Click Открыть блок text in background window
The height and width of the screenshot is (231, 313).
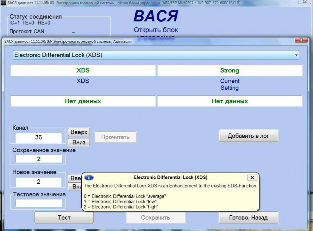[x=156, y=30]
